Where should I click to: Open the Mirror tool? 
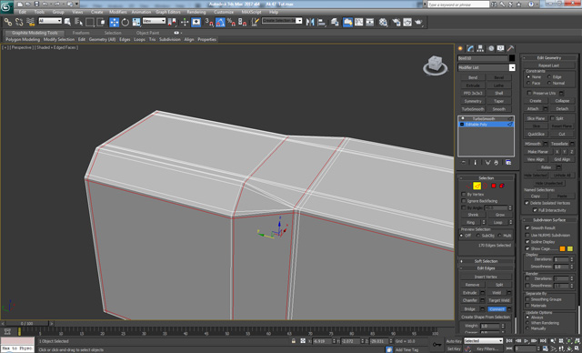click(310, 22)
